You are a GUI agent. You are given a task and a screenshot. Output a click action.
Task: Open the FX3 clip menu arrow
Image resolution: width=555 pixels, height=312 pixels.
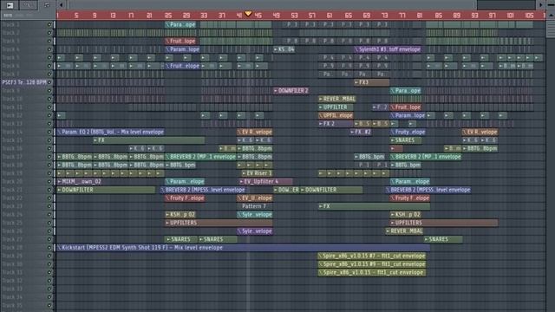[x=356, y=82]
